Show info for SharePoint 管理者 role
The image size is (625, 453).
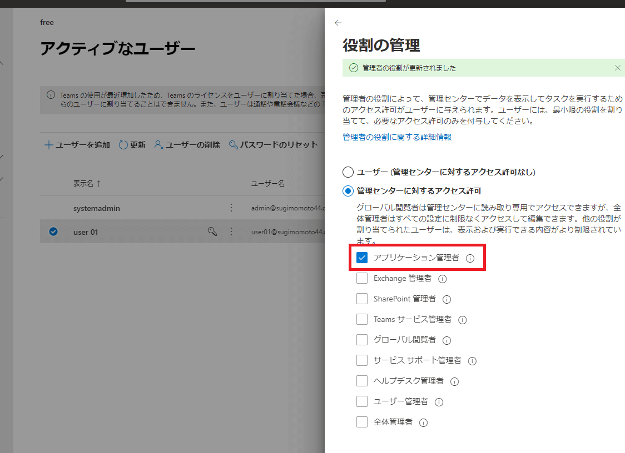tap(447, 299)
